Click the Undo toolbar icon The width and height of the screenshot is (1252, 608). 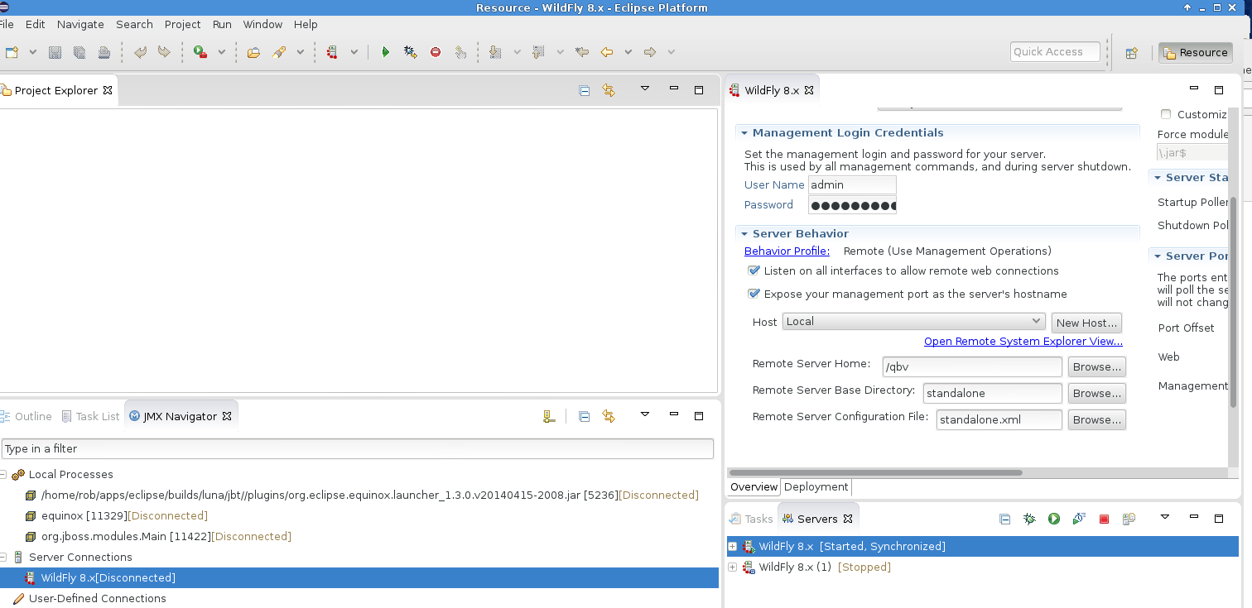coord(141,52)
